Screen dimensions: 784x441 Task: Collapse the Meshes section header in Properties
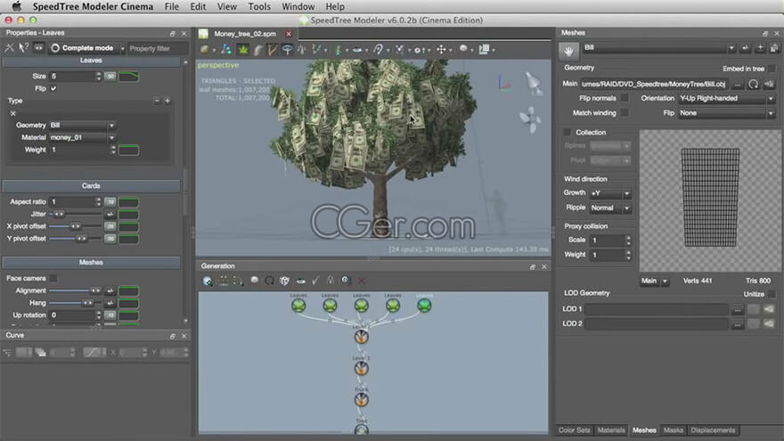tap(91, 263)
